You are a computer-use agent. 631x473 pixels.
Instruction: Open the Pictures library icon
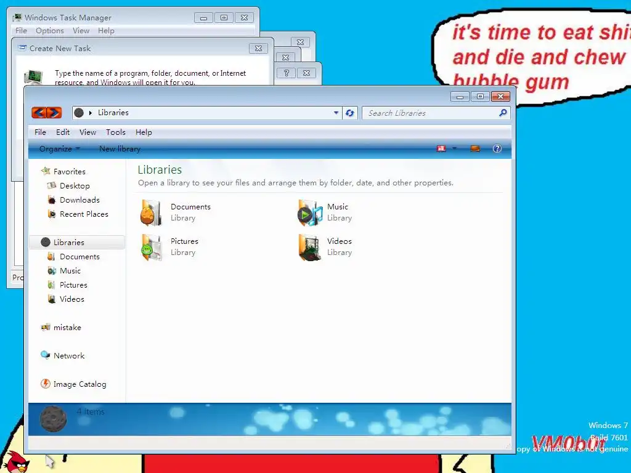tap(152, 248)
